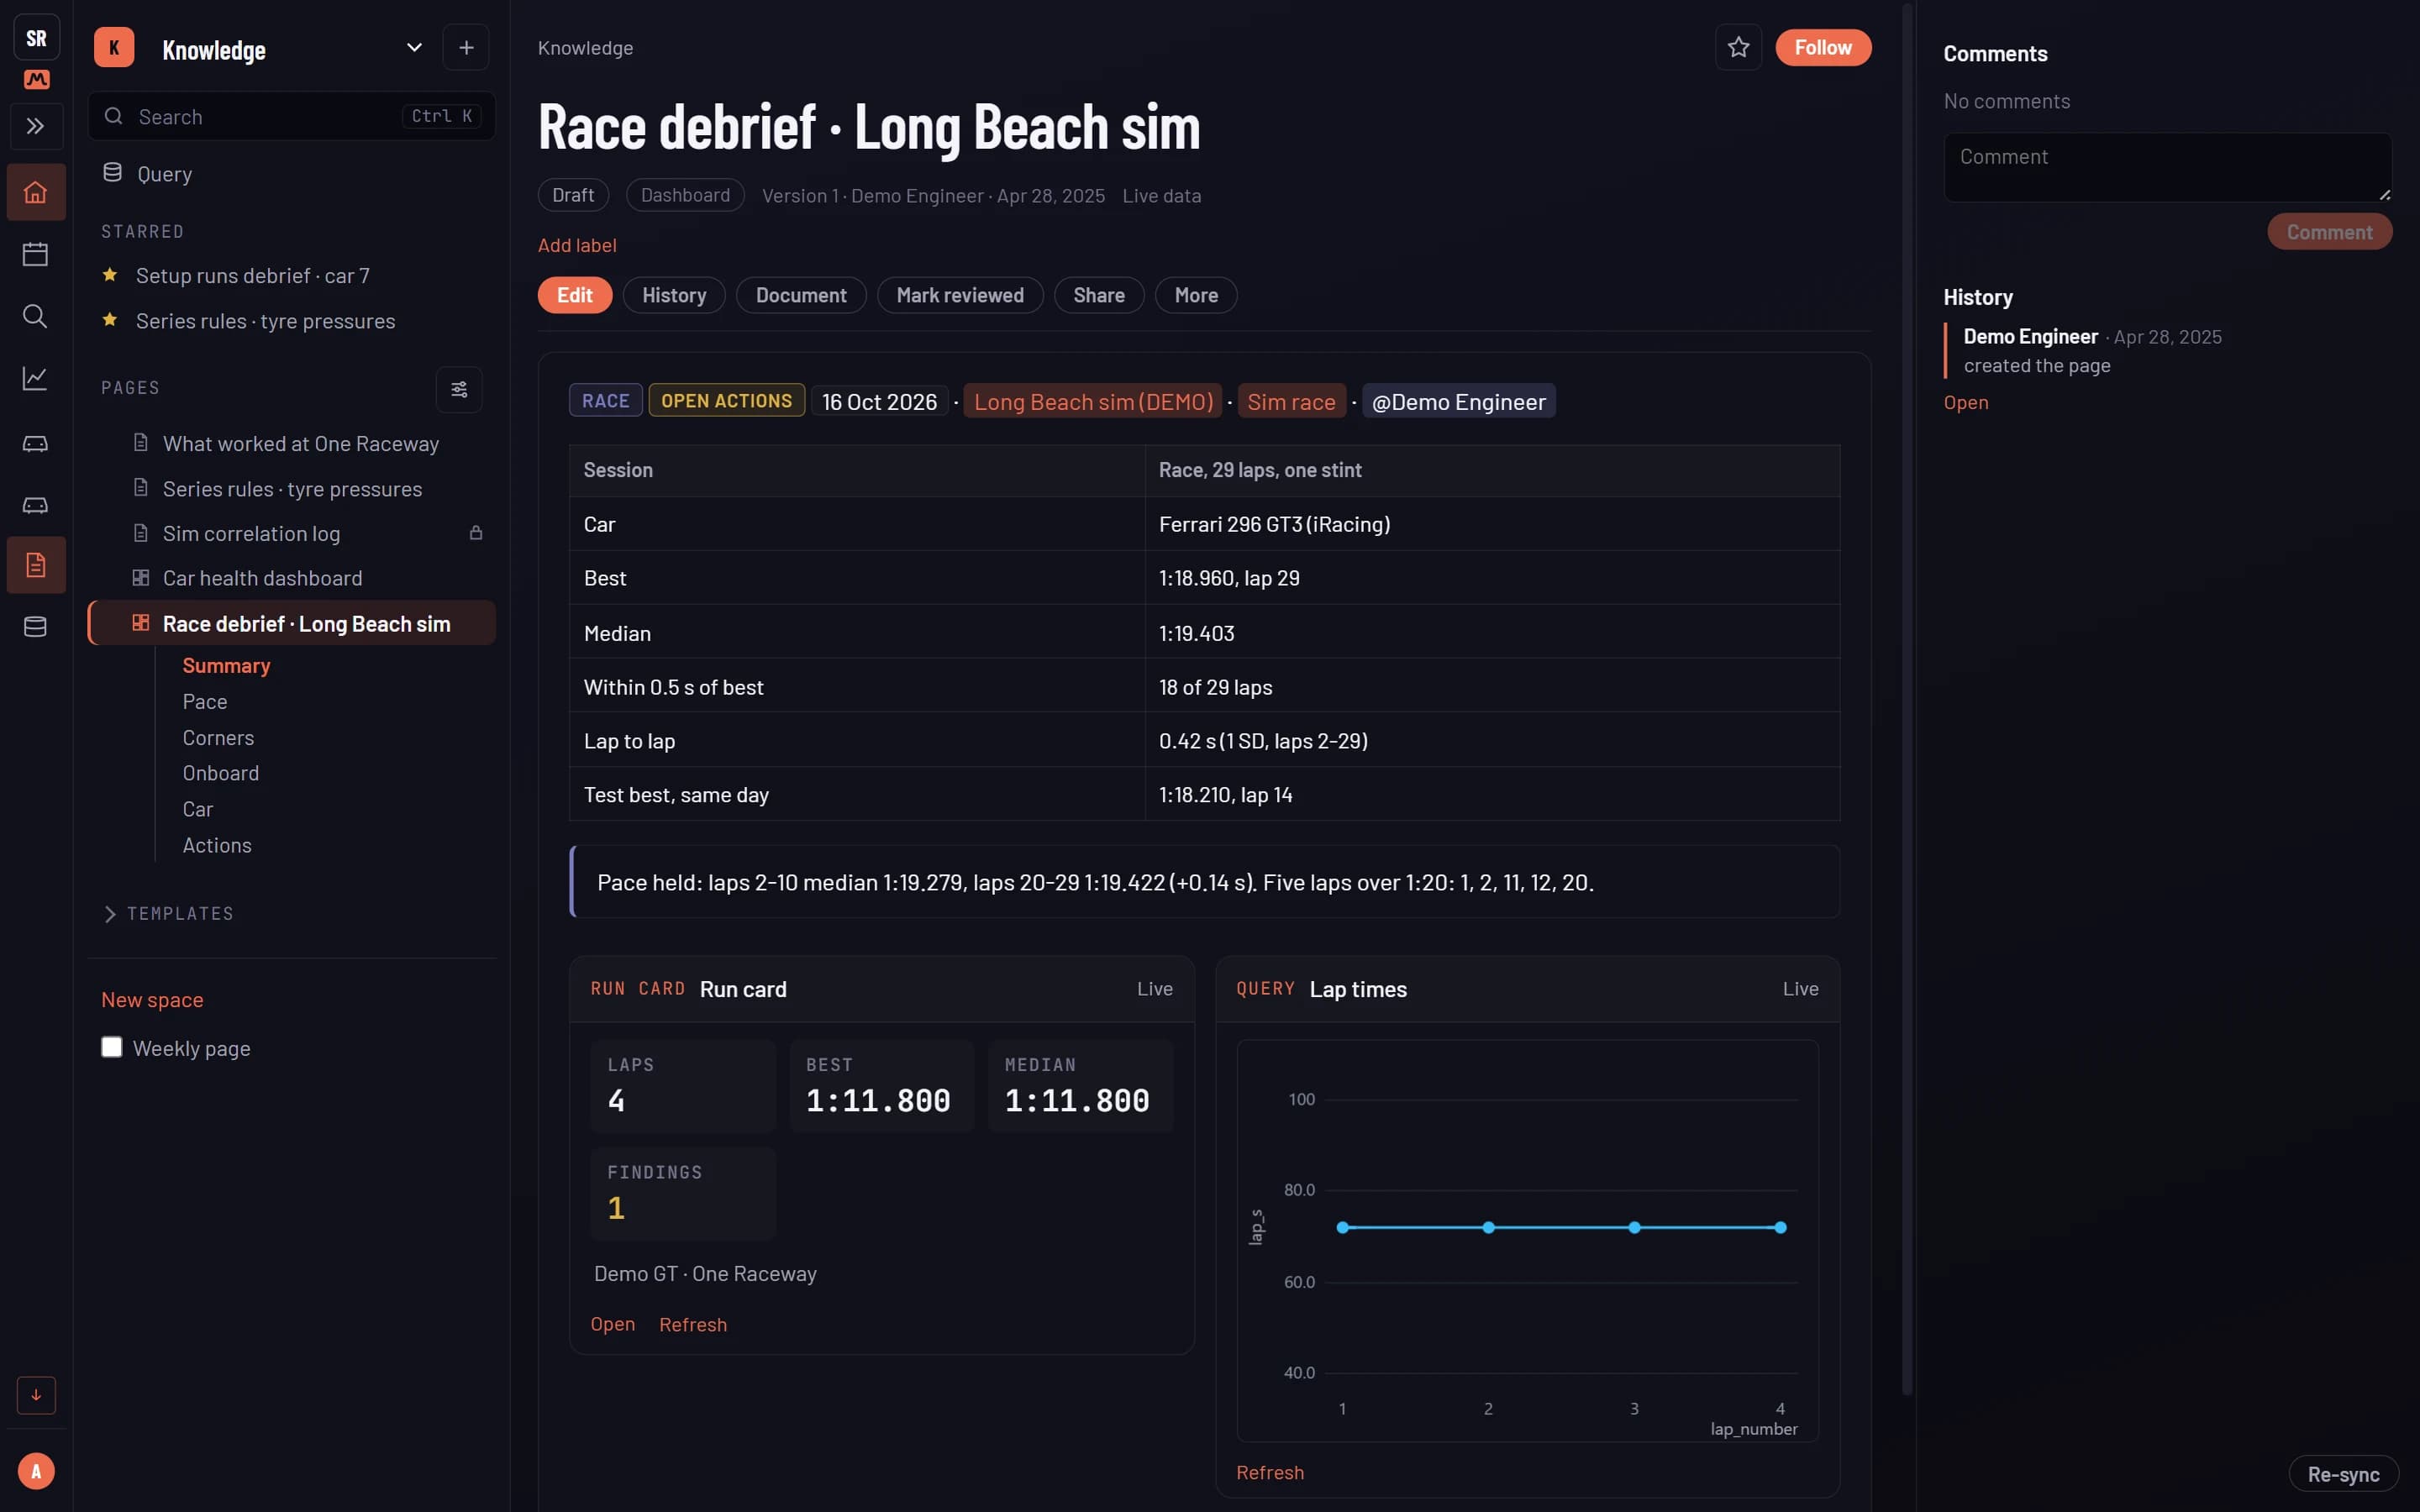The width and height of the screenshot is (2420, 1512).
Task: Open the Home icon in left rail
Action: point(36,192)
